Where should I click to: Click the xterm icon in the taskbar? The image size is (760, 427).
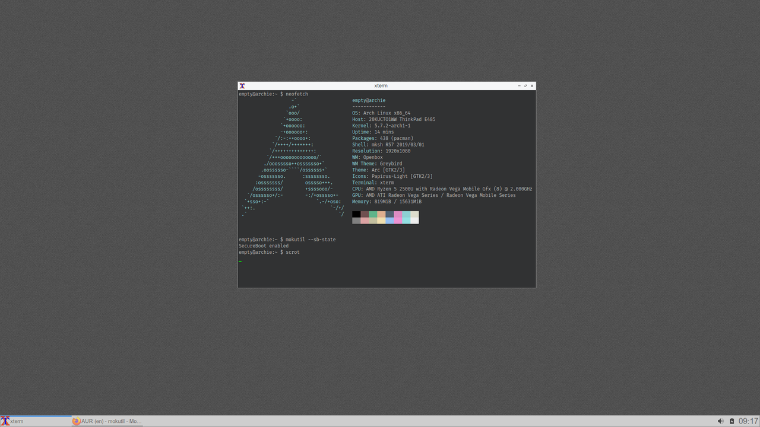pyautogui.click(x=5, y=421)
